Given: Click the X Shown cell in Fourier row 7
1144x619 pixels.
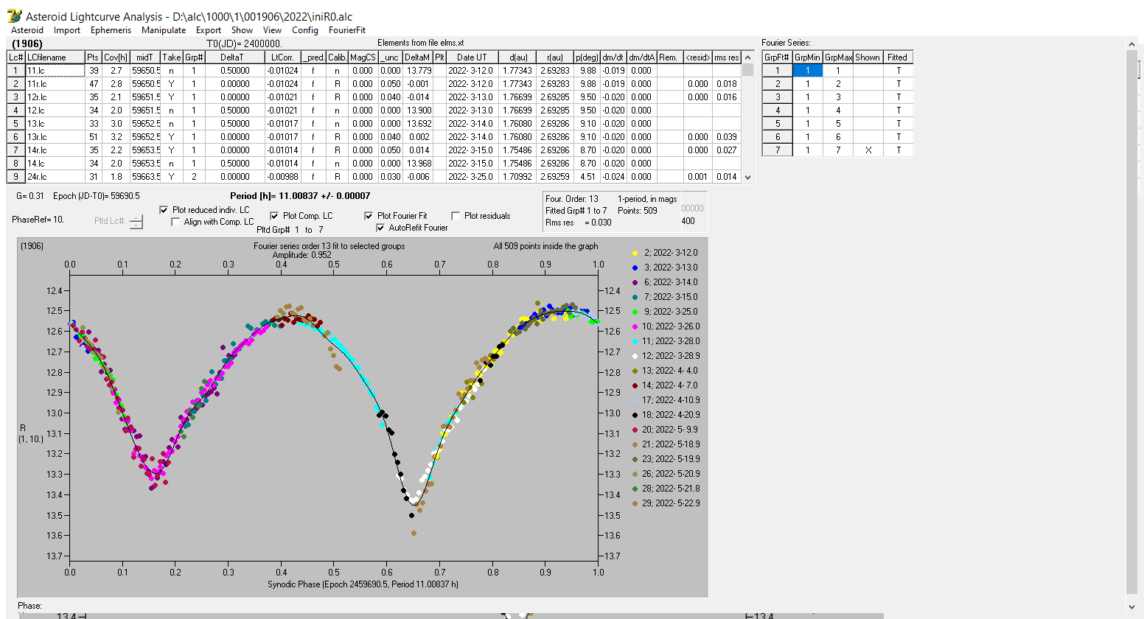Looking at the screenshot, I should tap(868, 150).
